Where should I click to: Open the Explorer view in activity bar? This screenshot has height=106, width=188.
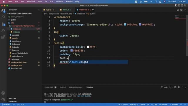click(x=3, y=11)
